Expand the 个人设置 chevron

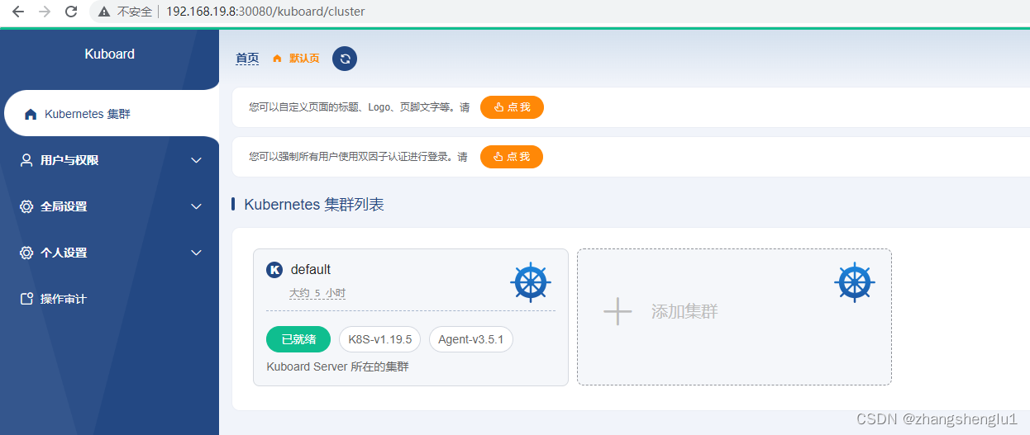tap(196, 253)
